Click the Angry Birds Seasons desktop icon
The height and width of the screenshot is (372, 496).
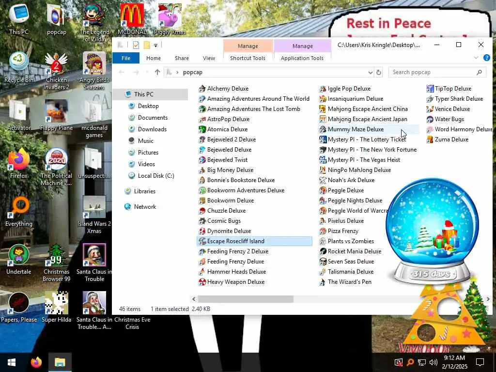pos(94,71)
